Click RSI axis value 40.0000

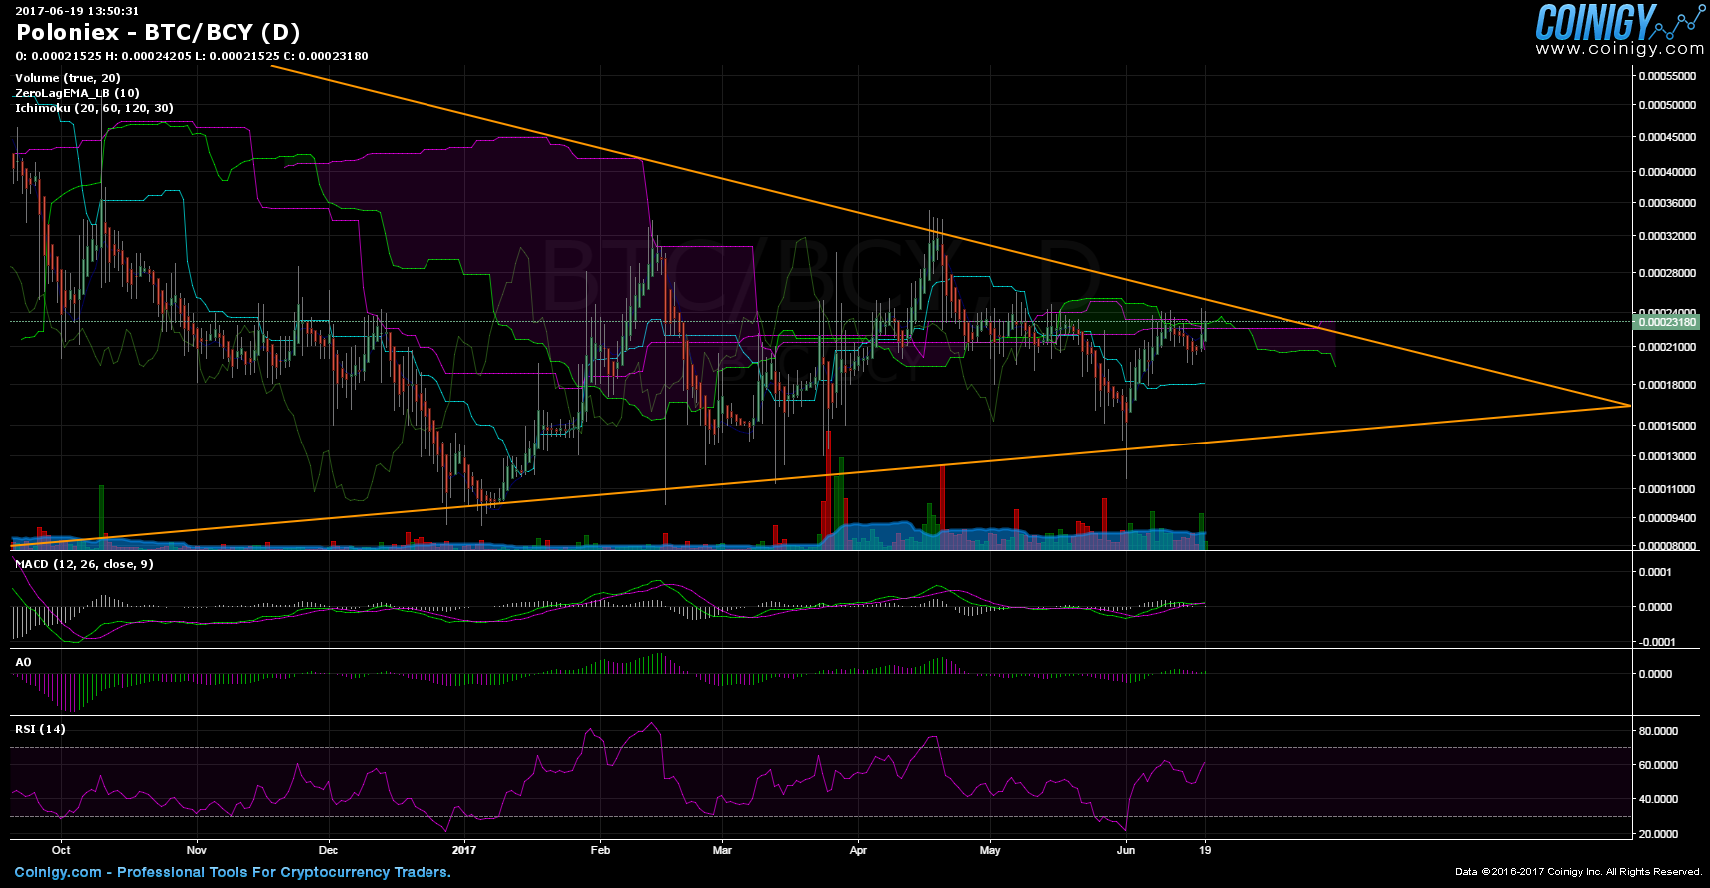click(x=1658, y=799)
